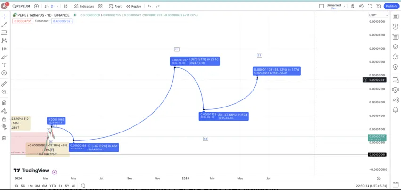The height and width of the screenshot is (190, 401).
Task: Create a new Alert
Action: point(115,6)
